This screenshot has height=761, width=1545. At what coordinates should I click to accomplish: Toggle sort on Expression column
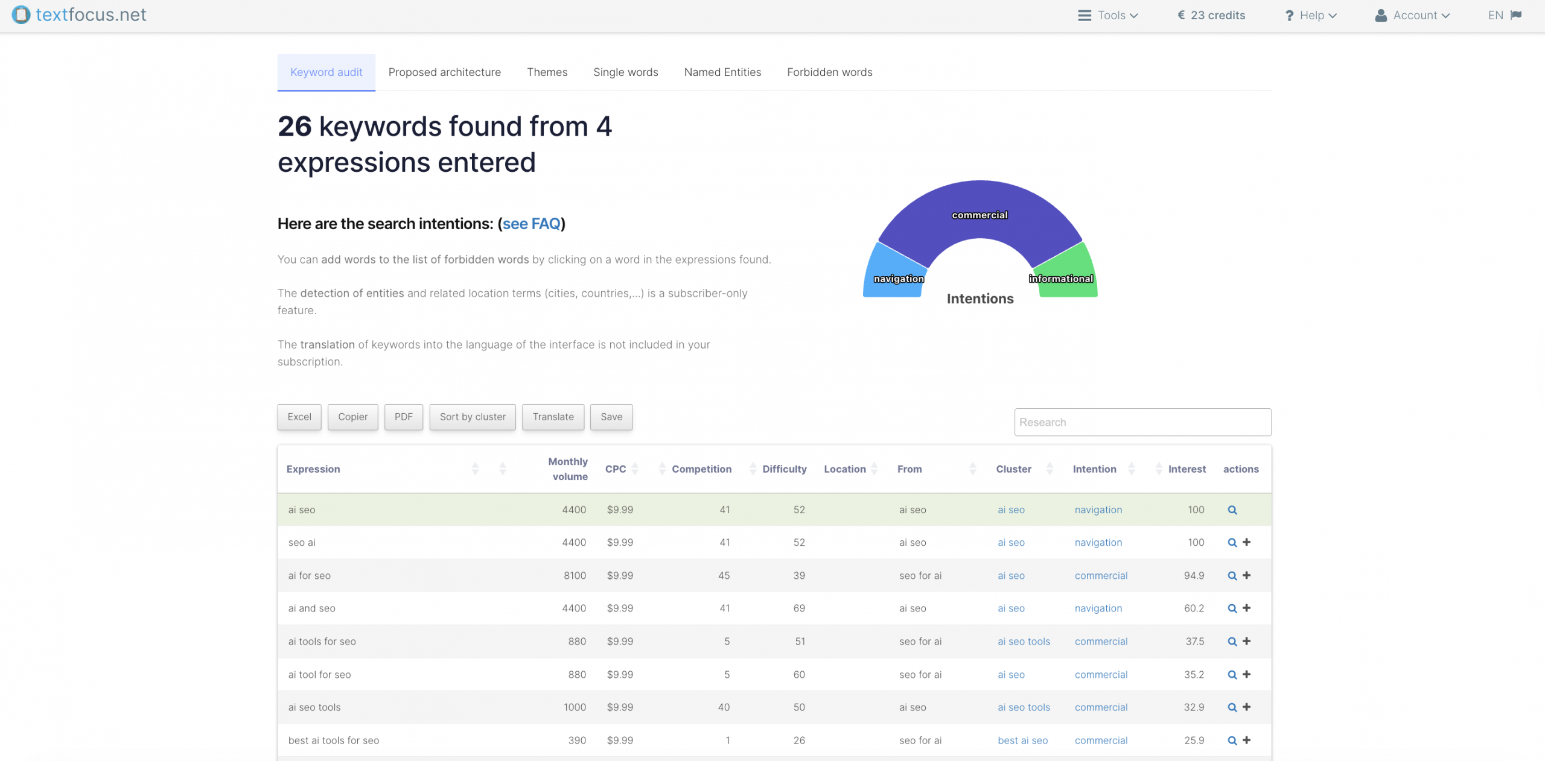[475, 469]
